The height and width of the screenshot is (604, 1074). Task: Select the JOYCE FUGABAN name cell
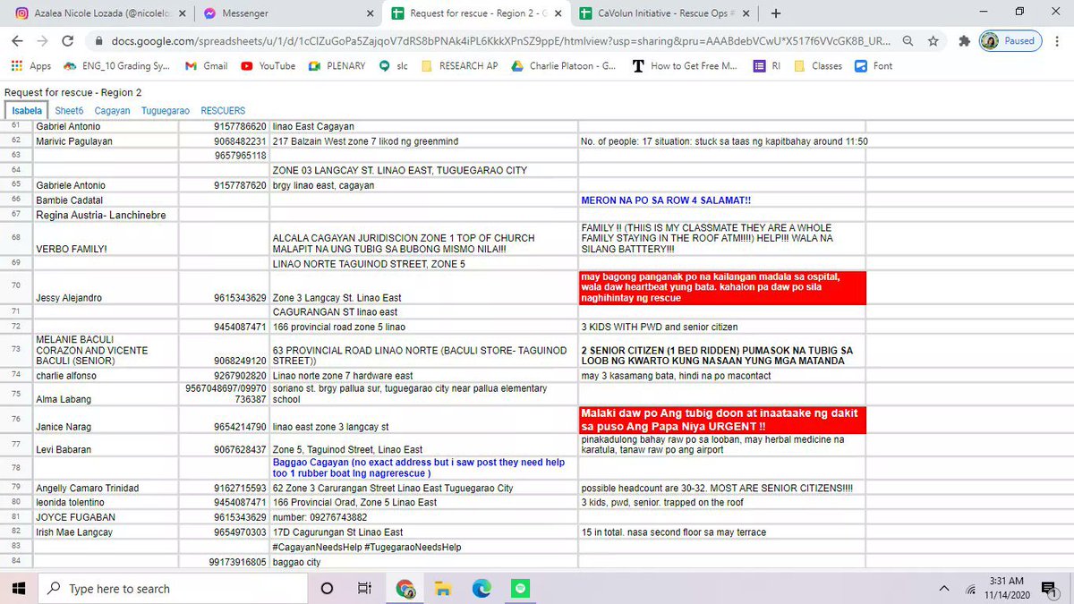pyautogui.click(x=107, y=517)
